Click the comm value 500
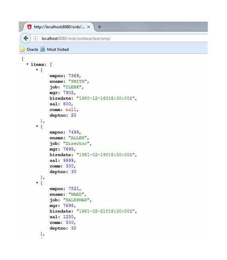Viewport: 227px width, 260px height. [69, 222]
